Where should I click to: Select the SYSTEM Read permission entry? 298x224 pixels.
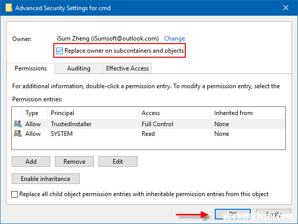click(x=148, y=134)
